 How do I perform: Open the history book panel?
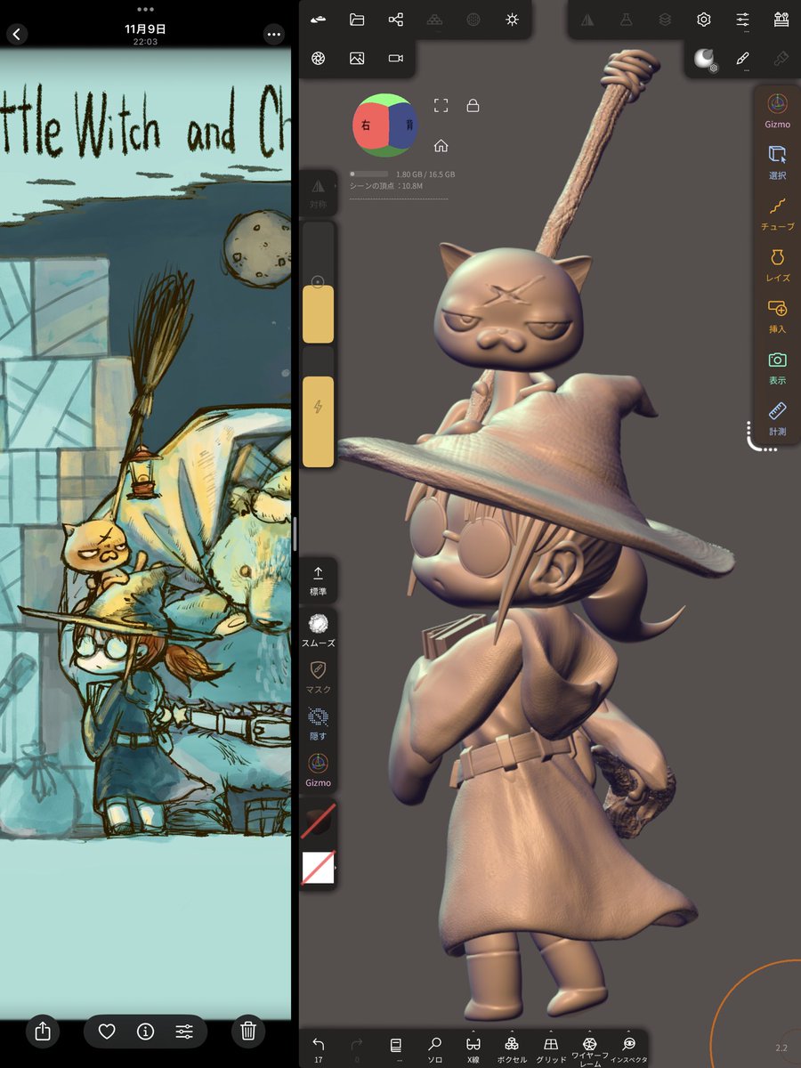tap(396, 1048)
